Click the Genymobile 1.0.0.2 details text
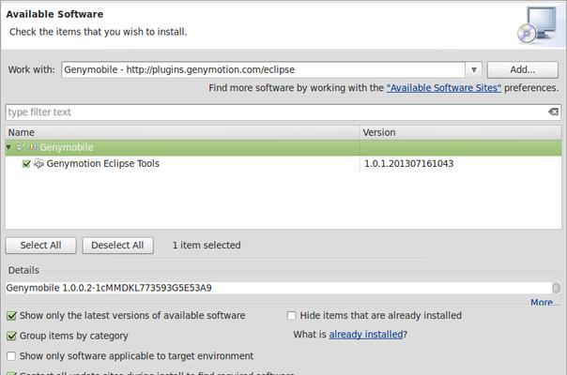The width and height of the screenshot is (567, 375). pos(109,288)
